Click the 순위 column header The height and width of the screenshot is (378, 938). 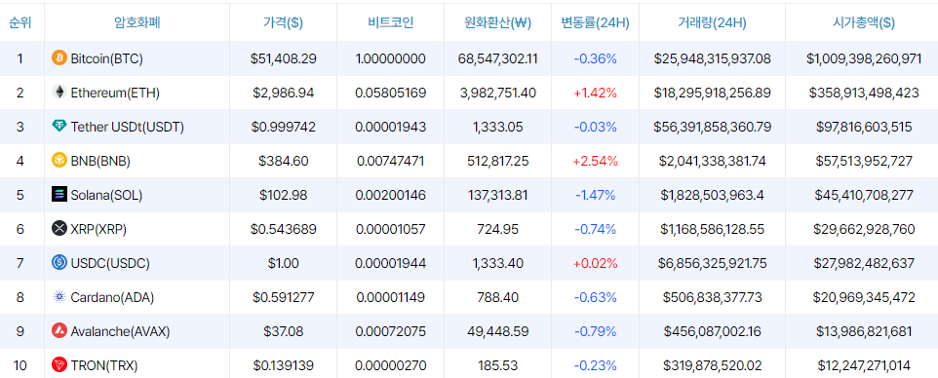pyautogui.click(x=20, y=22)
